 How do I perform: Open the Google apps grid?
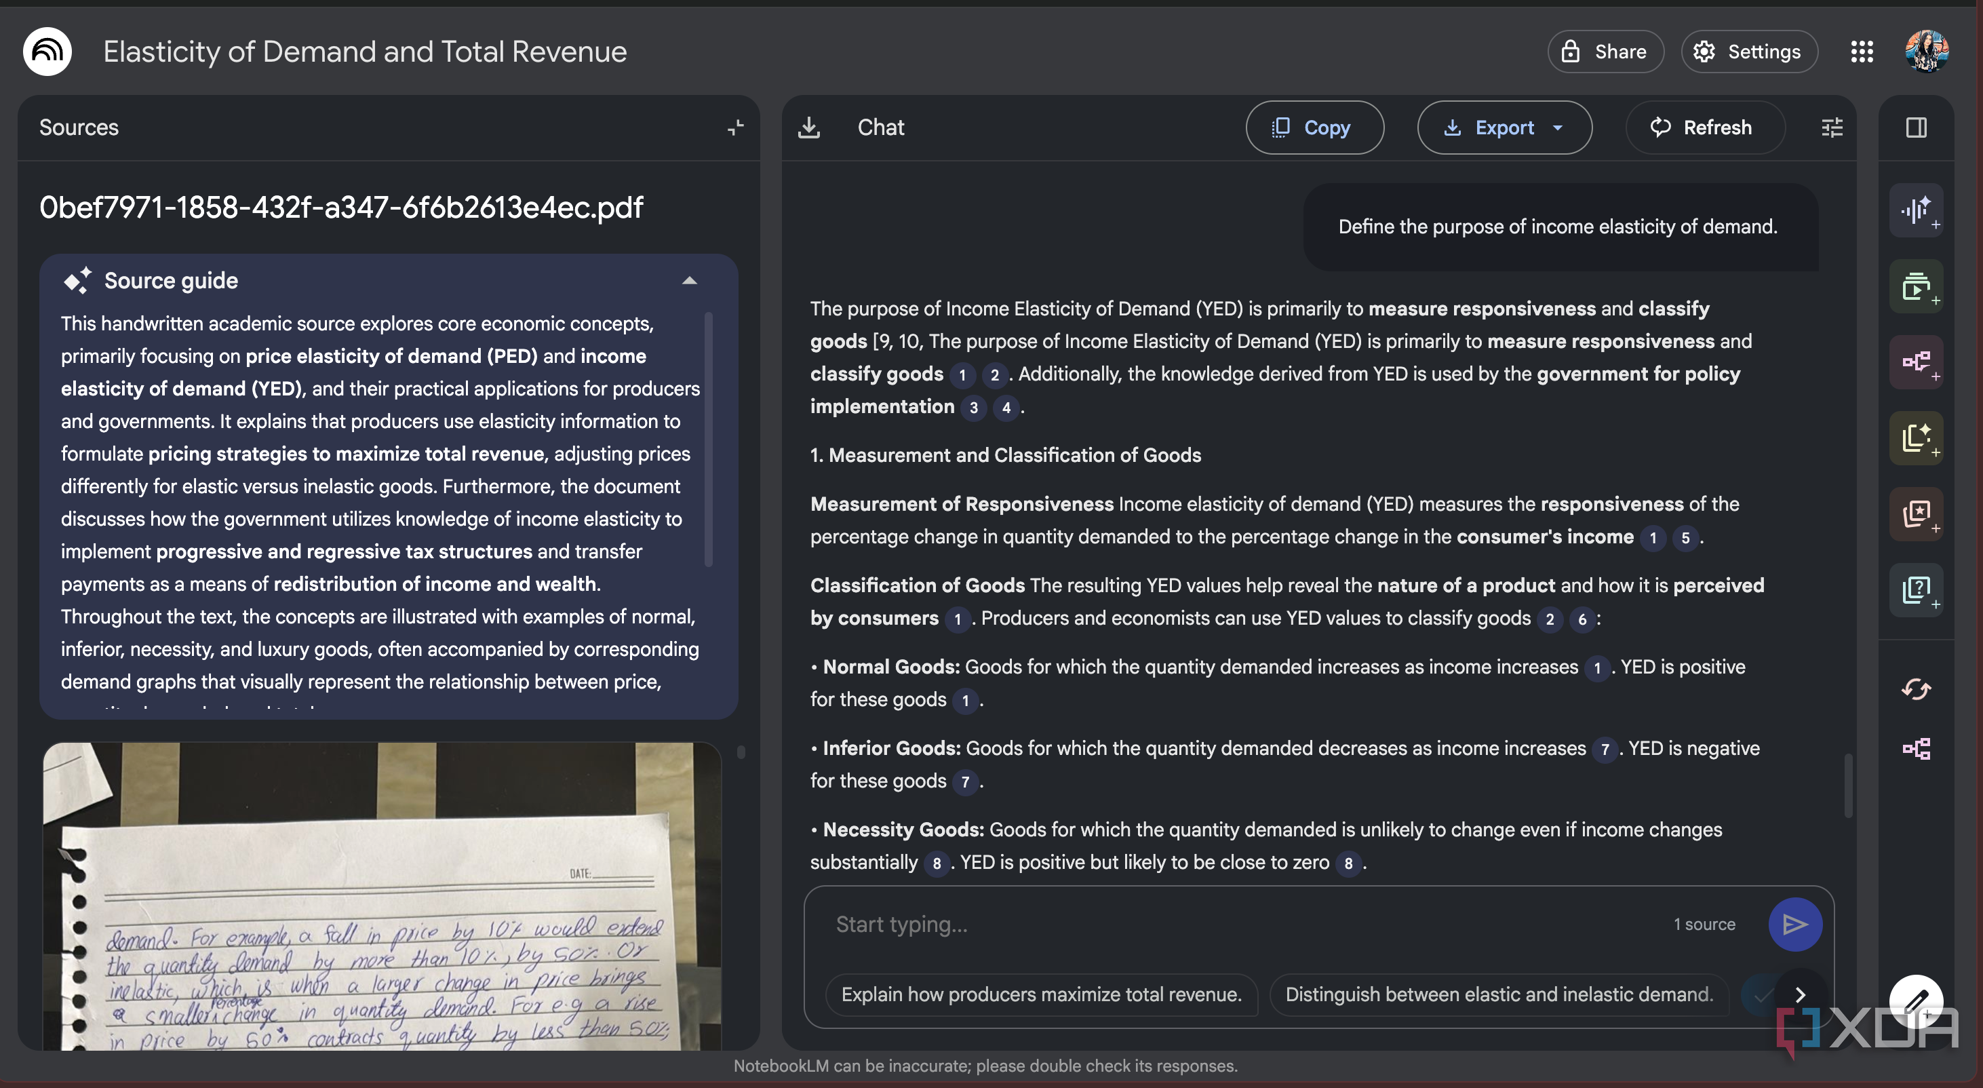(x=1862, y=52)
